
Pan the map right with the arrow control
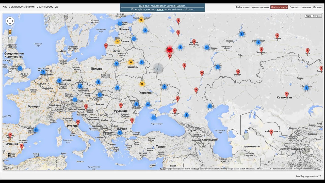tap(12, 21)
